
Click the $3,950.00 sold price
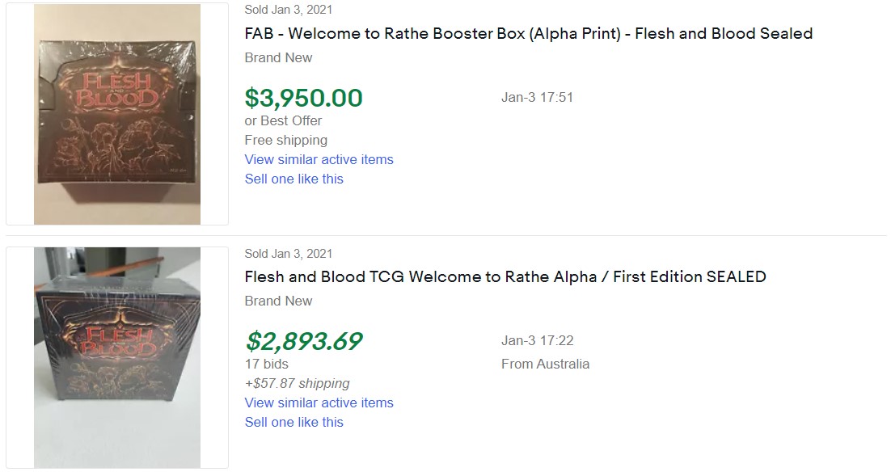[x=303, y=98]
